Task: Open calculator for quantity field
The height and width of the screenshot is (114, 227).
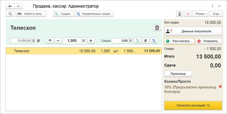Action: pos(84,40)
